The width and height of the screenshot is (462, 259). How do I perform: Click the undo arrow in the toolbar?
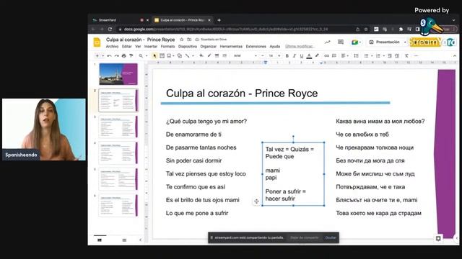tap(109, 56)
